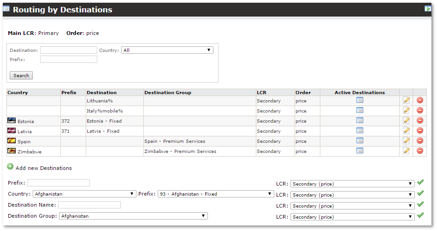Click the top-right page header icon
The width and height of the screenshot is (437, 231).
[427, 9]
